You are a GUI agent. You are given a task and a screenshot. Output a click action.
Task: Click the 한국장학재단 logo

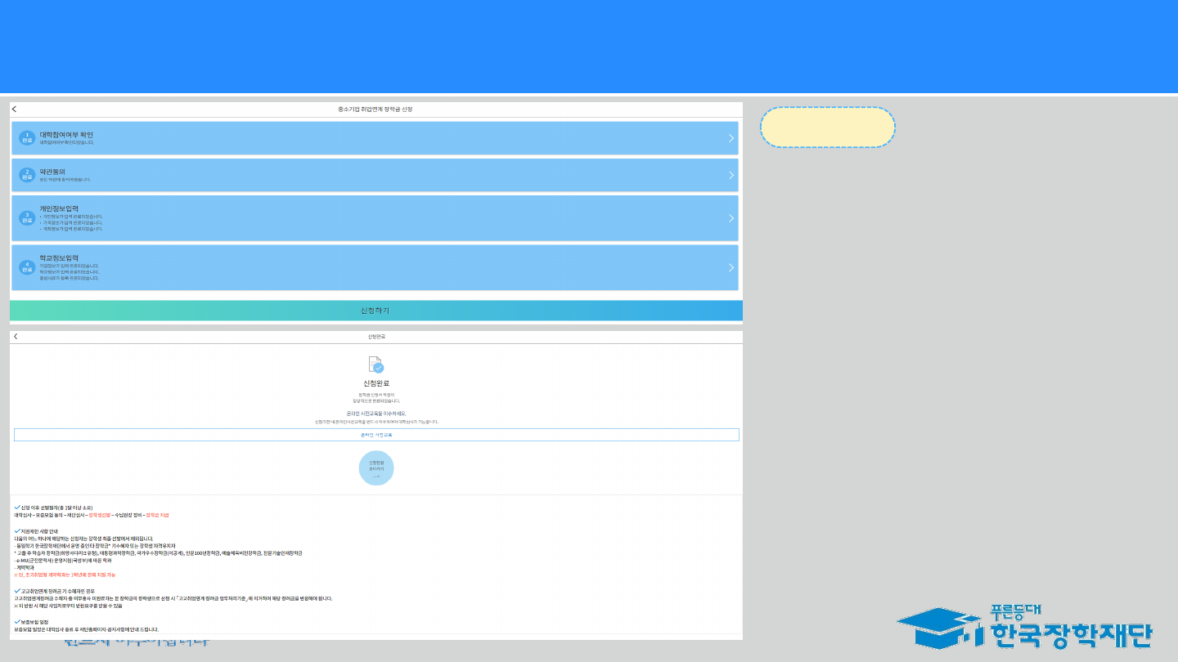tap(1024, 626)
